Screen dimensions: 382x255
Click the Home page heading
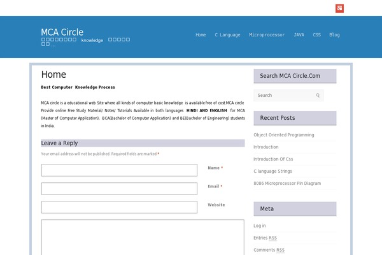[53, 75]
